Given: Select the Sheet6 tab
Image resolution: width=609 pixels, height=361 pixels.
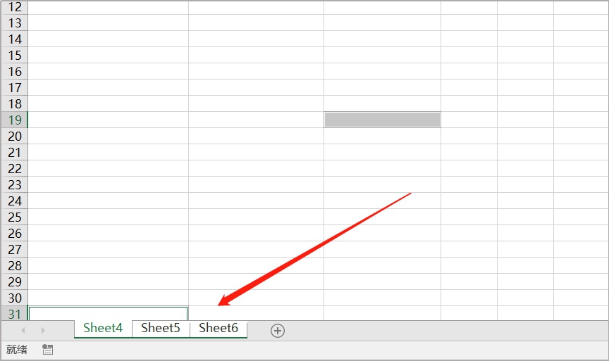Looking at the screenshot, I should pyautogui.click(x=219, y=328).
